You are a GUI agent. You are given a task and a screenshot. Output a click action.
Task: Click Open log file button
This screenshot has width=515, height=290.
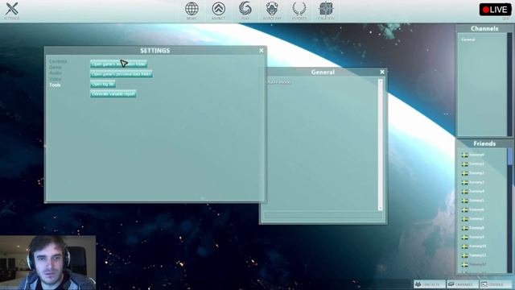[x=103, y=84]
